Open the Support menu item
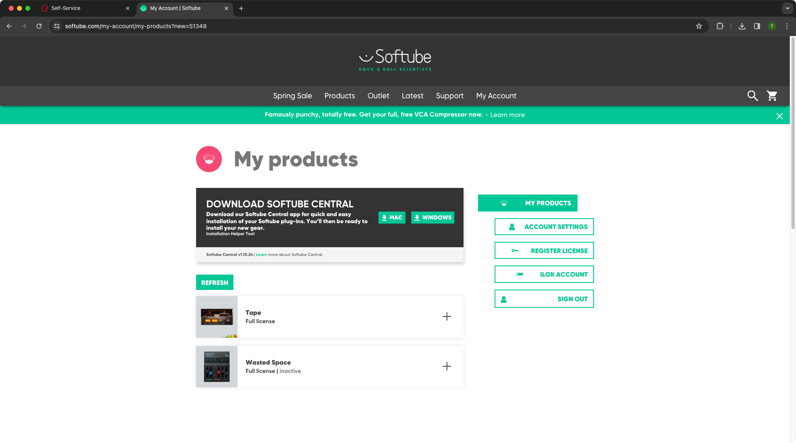The height and width of the screenshot is (443, 796). pyautogui.click(x=449, y=96)
